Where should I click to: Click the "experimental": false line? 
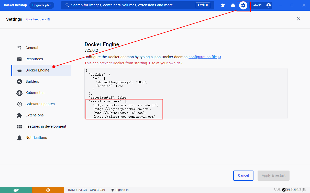(108, 98)
